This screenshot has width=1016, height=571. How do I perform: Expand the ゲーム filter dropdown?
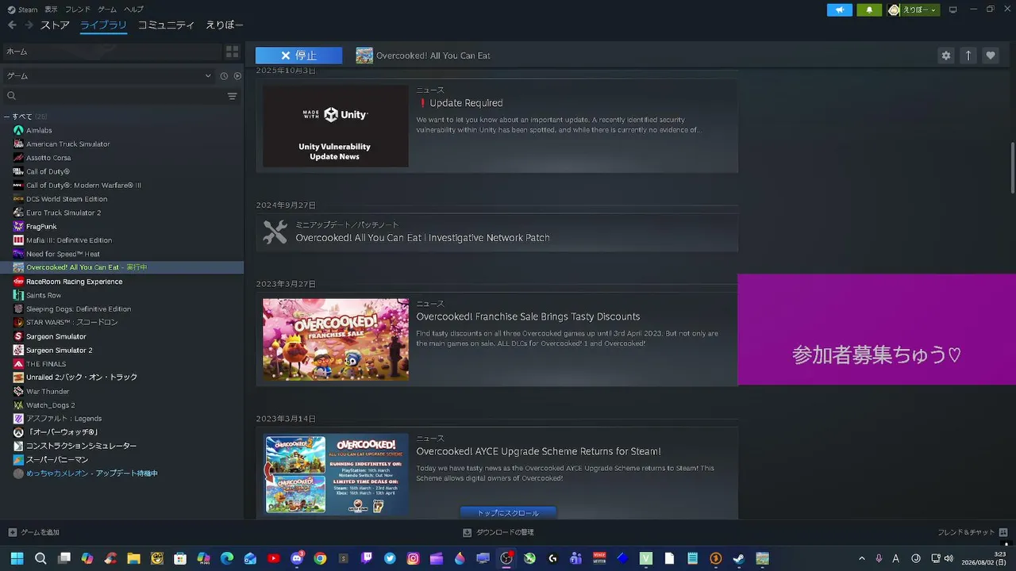click(109, 76)
